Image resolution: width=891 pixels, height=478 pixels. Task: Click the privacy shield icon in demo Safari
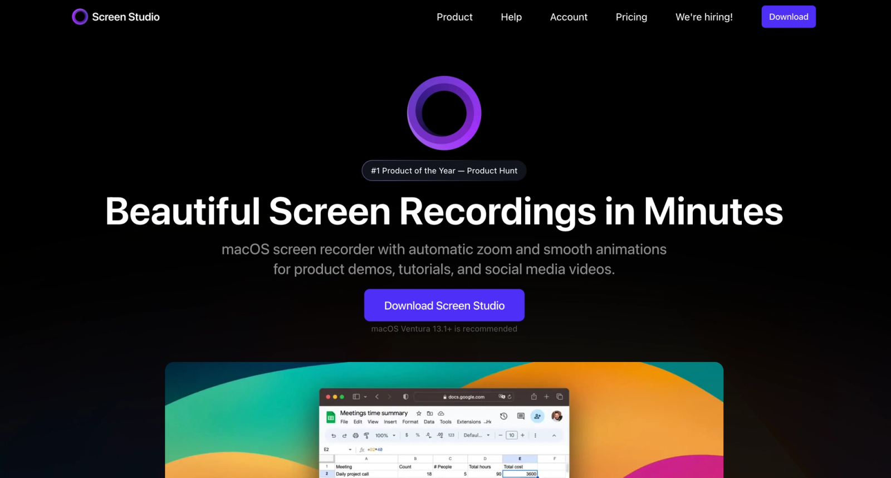click(405, 397)
